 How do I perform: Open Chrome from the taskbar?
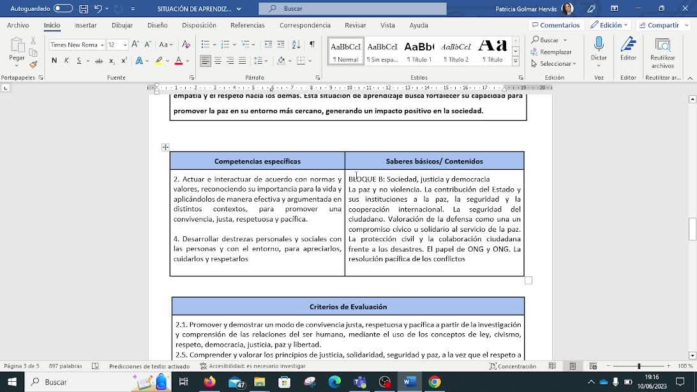click(435, 382)
